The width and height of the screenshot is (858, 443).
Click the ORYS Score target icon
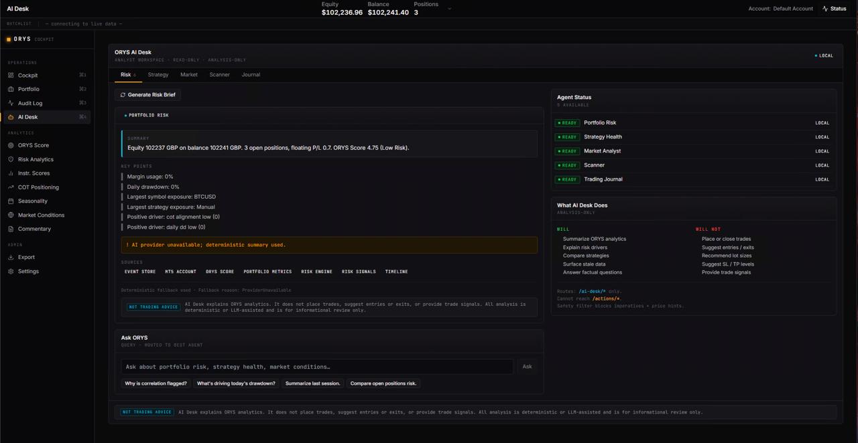click(x=11, y=145)
